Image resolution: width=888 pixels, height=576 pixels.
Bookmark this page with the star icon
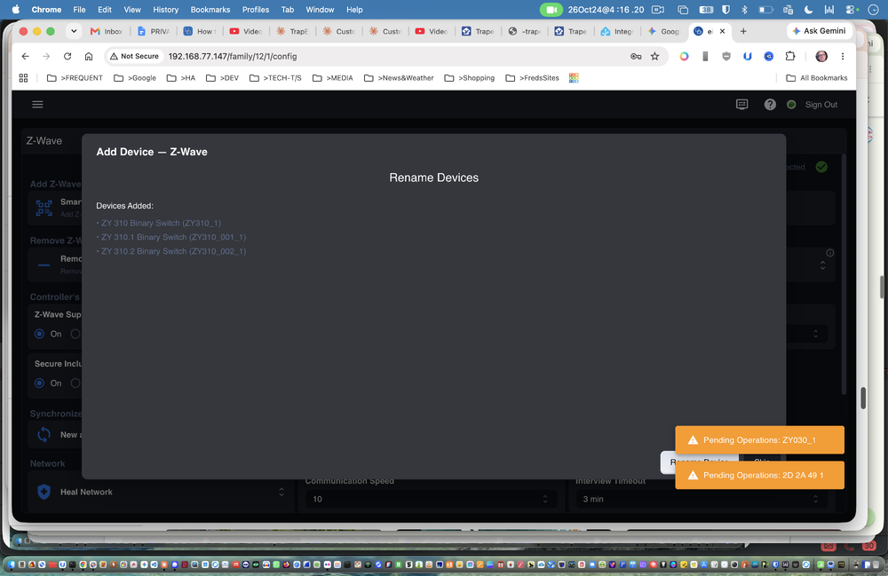point(654,56)
